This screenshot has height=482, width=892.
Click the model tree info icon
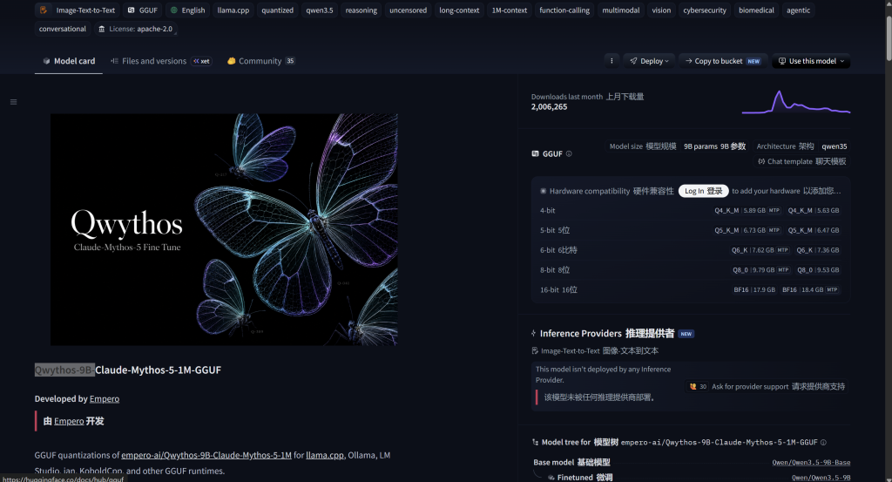pyautogui.click(x=823, y=442)
